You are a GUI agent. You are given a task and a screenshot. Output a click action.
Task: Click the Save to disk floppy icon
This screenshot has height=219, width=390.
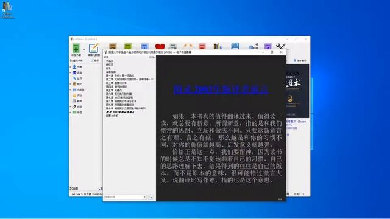pyautogui.click(x=235, y=46)
